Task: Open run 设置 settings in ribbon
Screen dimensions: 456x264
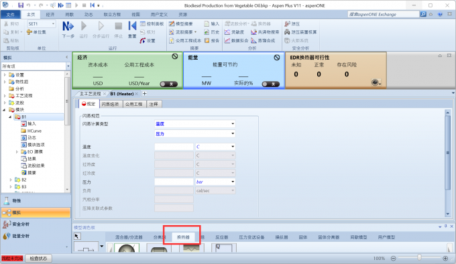Action: click(148, 41)
